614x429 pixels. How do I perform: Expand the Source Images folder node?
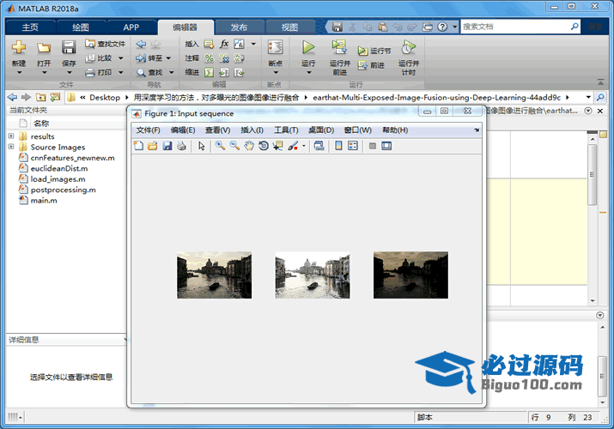[11, 148]
